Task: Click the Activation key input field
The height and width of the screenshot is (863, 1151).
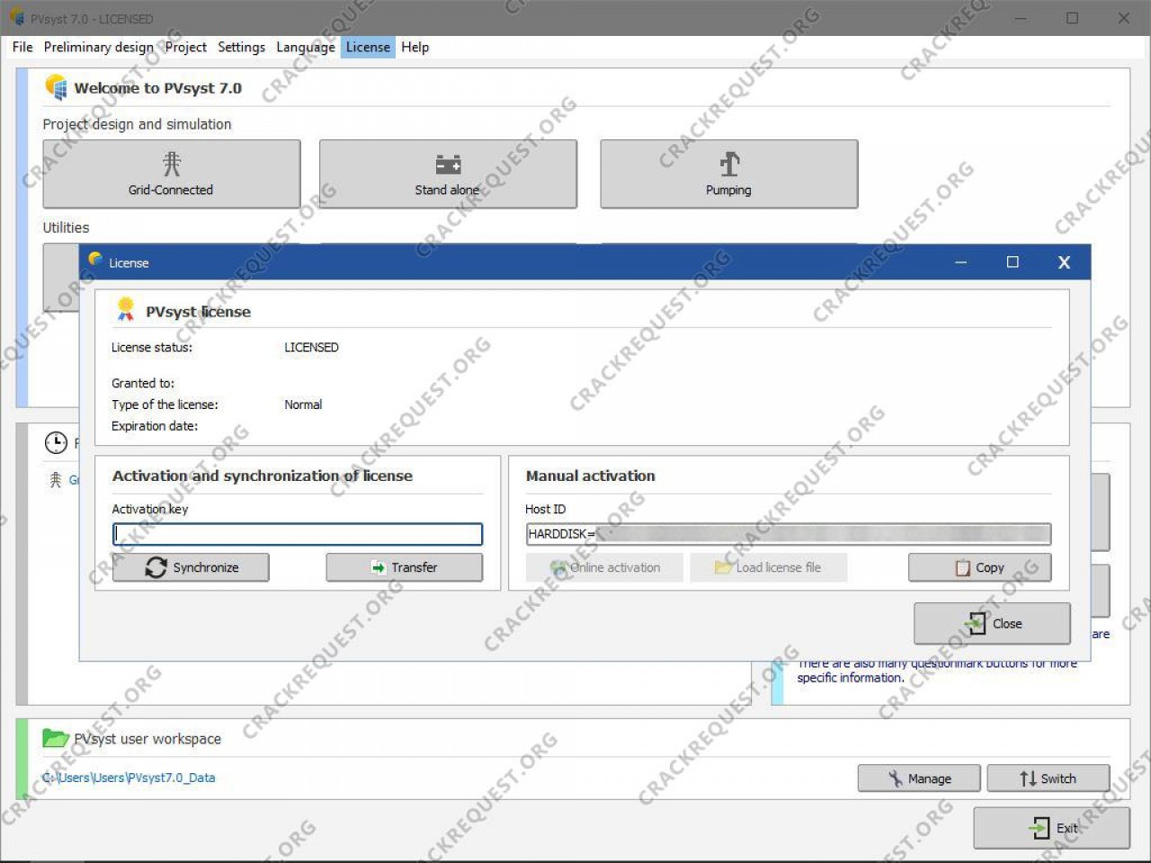Action: (298, 534)
